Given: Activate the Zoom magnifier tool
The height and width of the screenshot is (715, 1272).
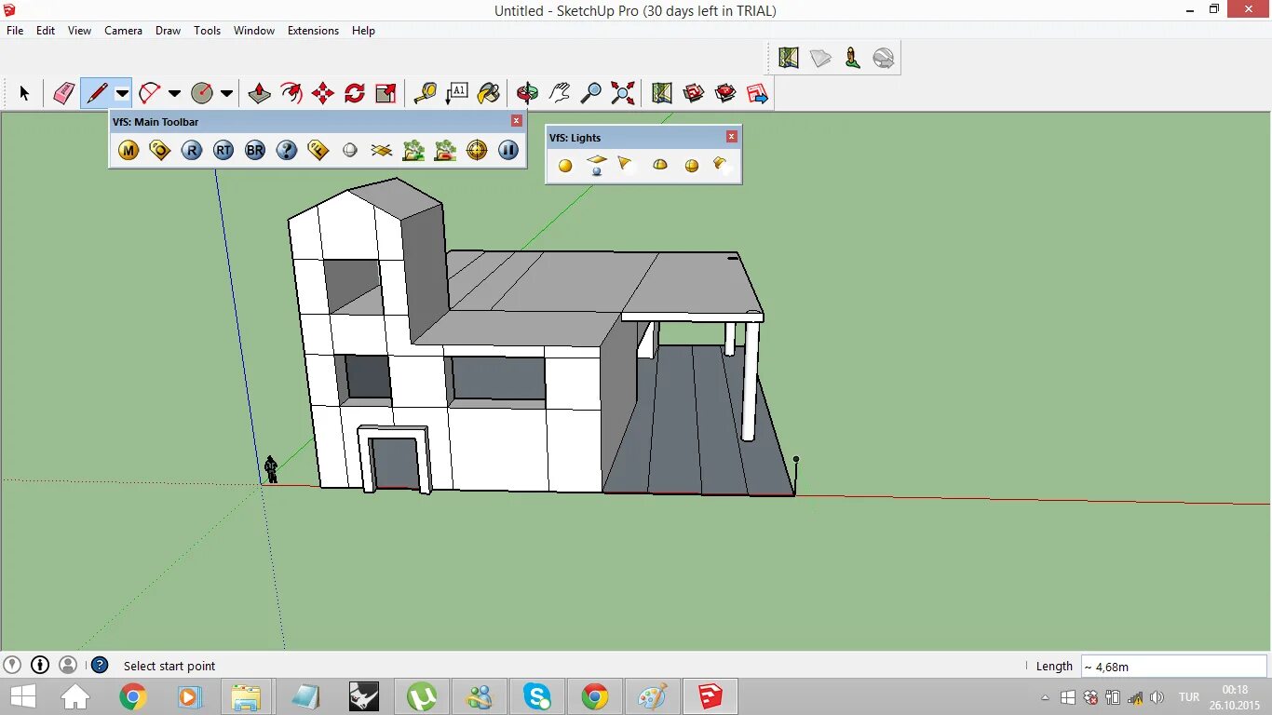Looking at the screenshot, I should click(x=590, y=93).
